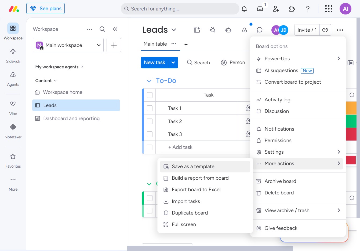Open Vibe from the sidebar
This screenshot has width=360, height=251.
tap(13, 108)
